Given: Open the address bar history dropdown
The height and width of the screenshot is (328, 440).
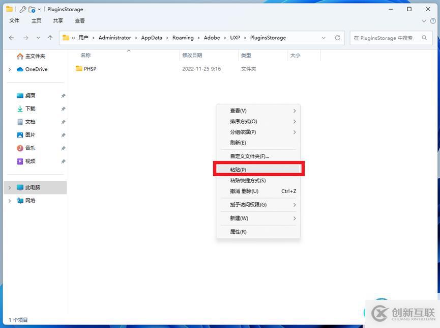Looking at the screenshot, I should coord(324,38).
